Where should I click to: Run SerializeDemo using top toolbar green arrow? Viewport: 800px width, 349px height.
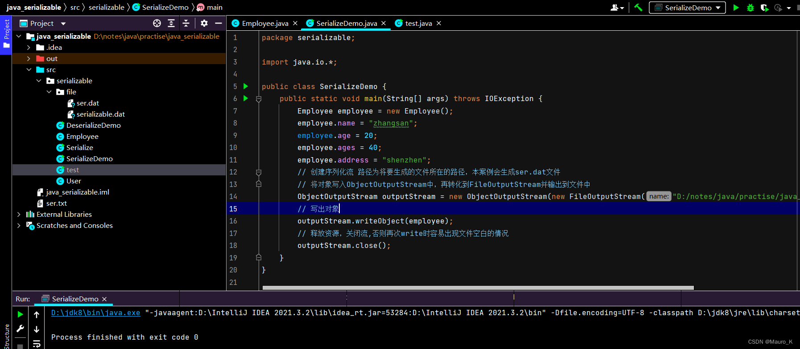[x=736, y=8]
